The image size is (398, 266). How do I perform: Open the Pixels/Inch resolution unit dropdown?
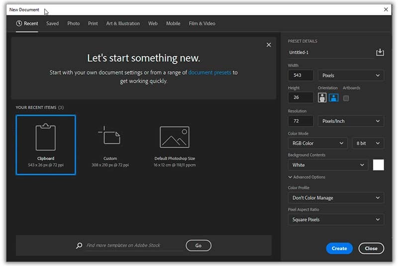pos(351,121)
